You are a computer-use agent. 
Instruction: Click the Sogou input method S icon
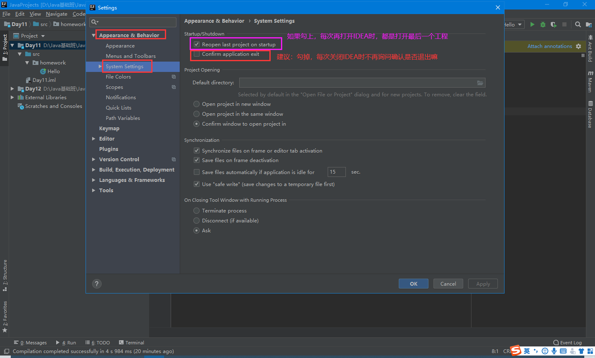[x=516, y=351]
